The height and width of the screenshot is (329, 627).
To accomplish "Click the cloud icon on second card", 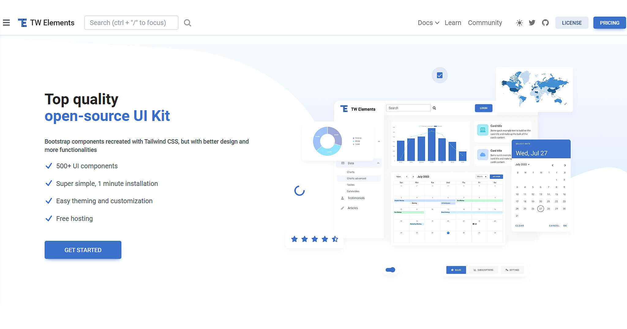I will [482, 155].
